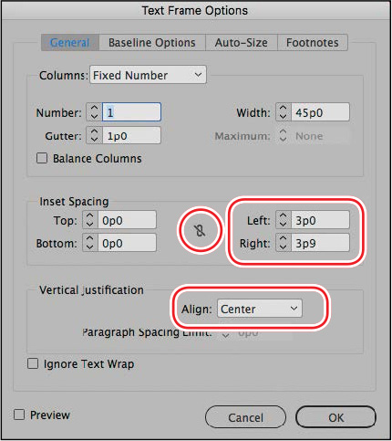The height and width of the screenshot is (441, 392).
Task: Toggle the inset spacing chain link icon
Action: (x=200, y=230)
